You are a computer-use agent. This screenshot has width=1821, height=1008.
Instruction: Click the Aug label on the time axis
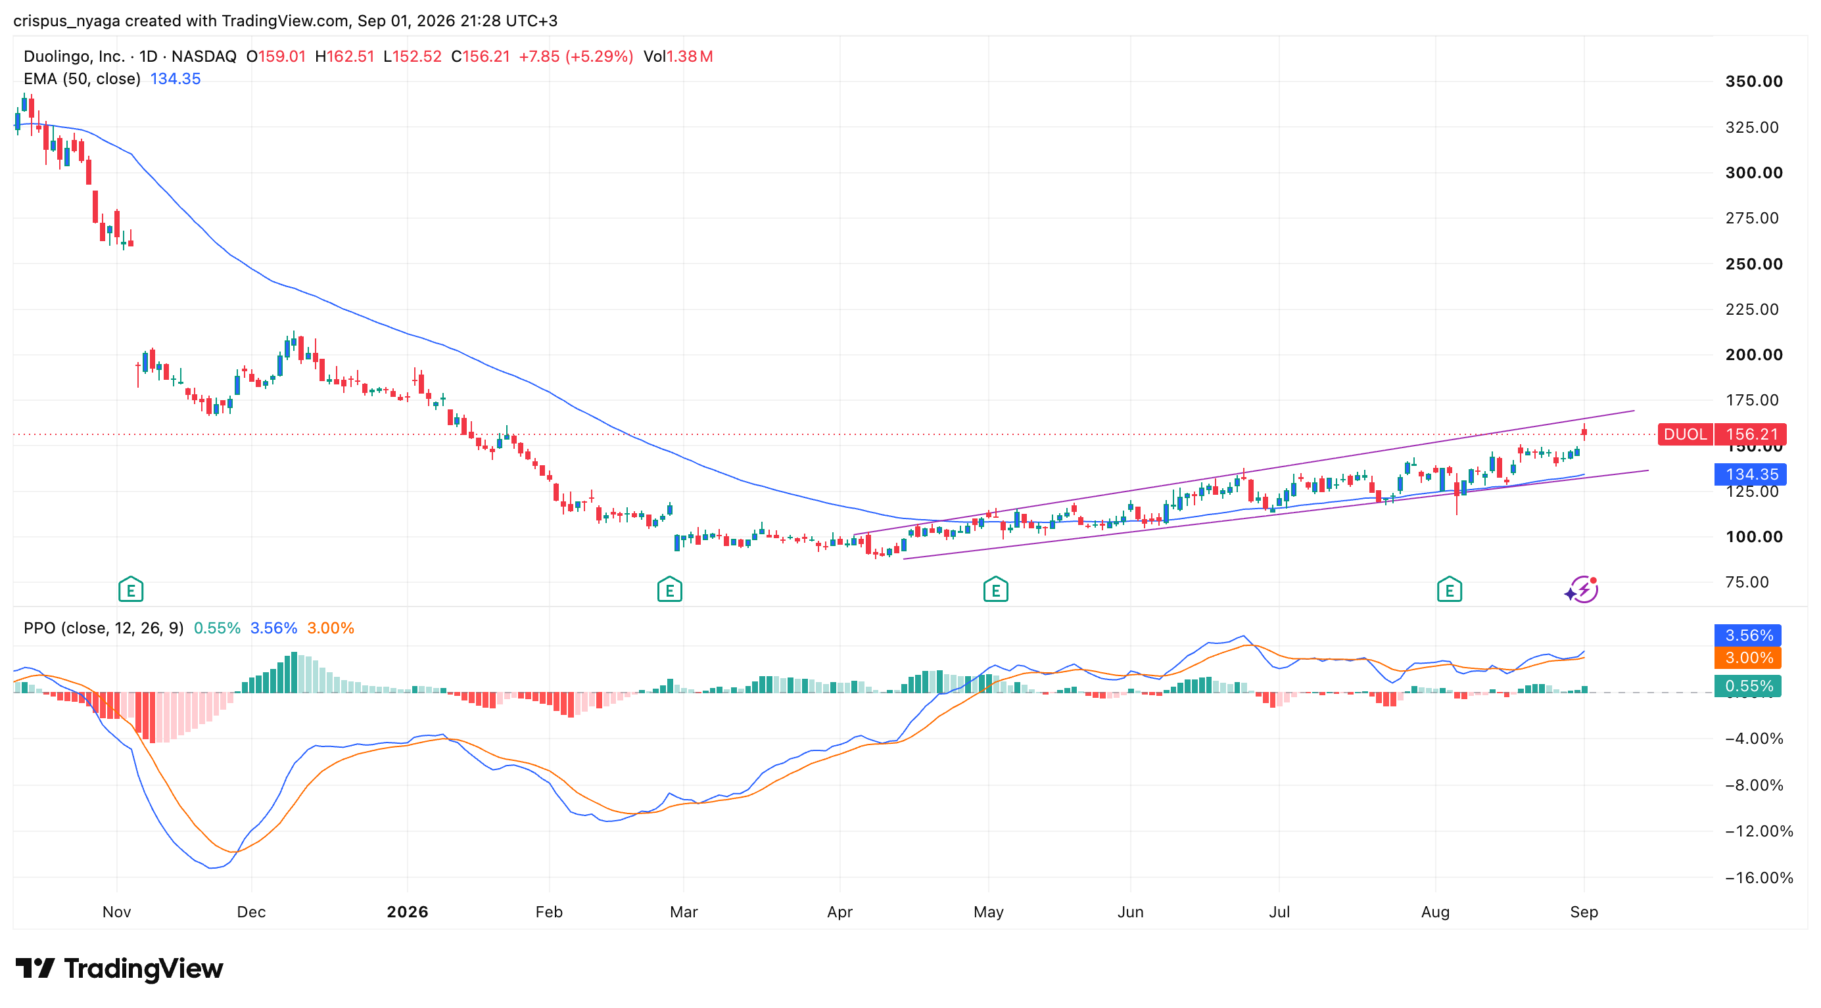1435,912
